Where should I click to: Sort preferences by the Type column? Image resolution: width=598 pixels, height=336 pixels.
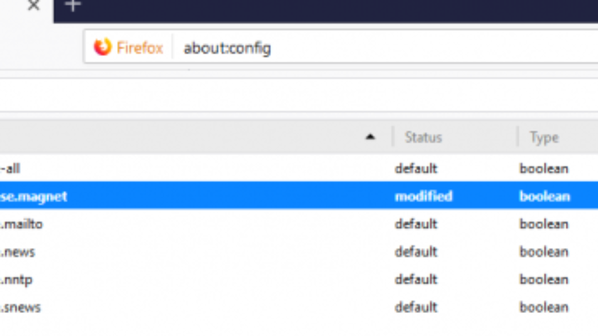pyautogui.click(x=544, y=137)
